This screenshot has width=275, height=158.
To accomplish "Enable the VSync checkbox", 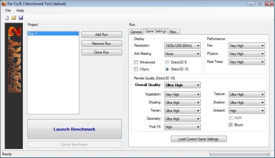I will coord(136,69).
